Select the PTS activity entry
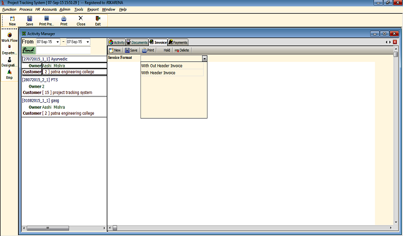 (x=54, y=79)
